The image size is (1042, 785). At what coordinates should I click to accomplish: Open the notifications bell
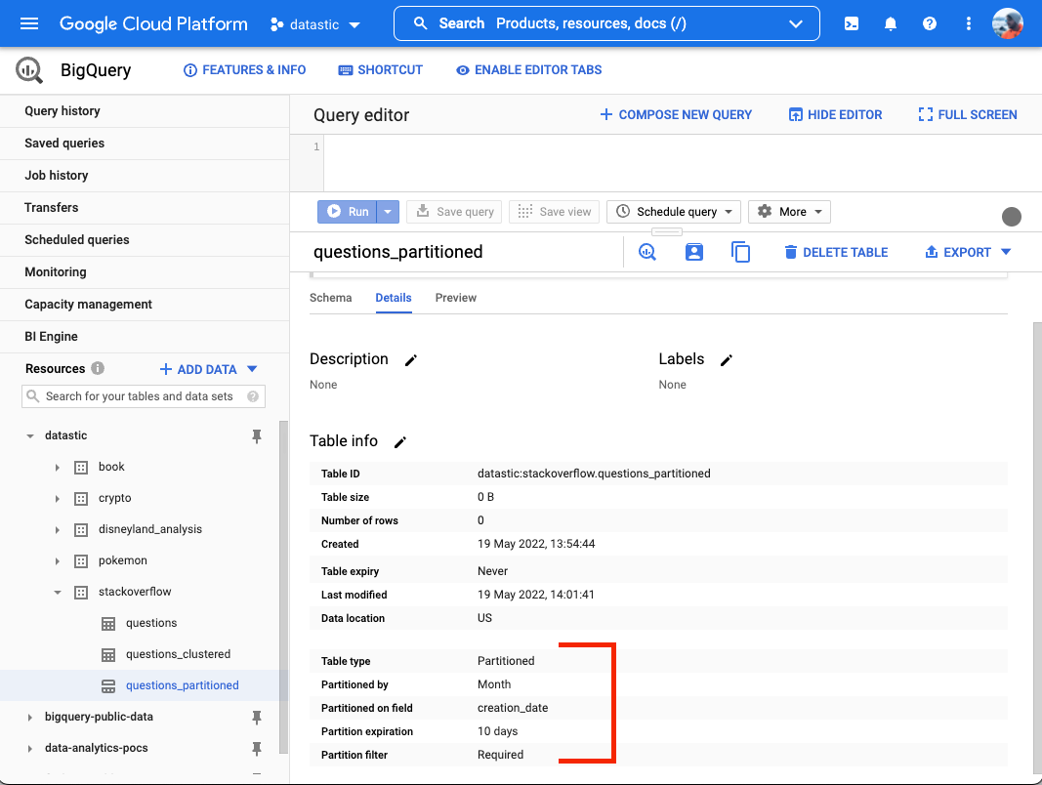click(891, 23)
